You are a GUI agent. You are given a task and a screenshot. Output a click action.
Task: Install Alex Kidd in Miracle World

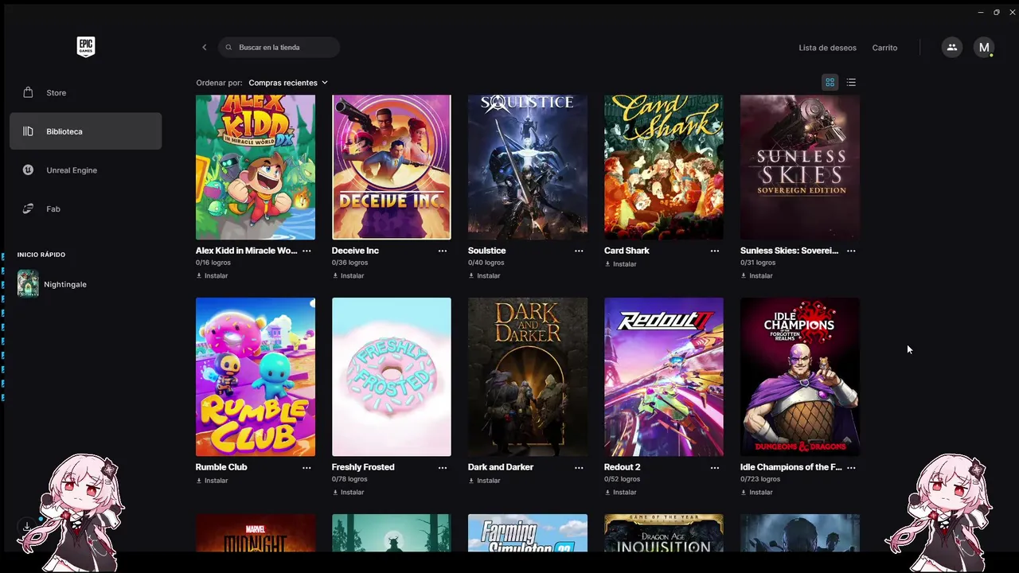pyautogui.click(x=212, y=276)
